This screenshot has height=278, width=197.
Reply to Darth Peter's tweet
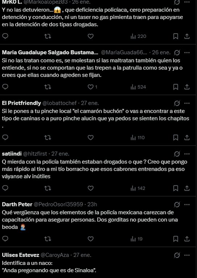5,239
